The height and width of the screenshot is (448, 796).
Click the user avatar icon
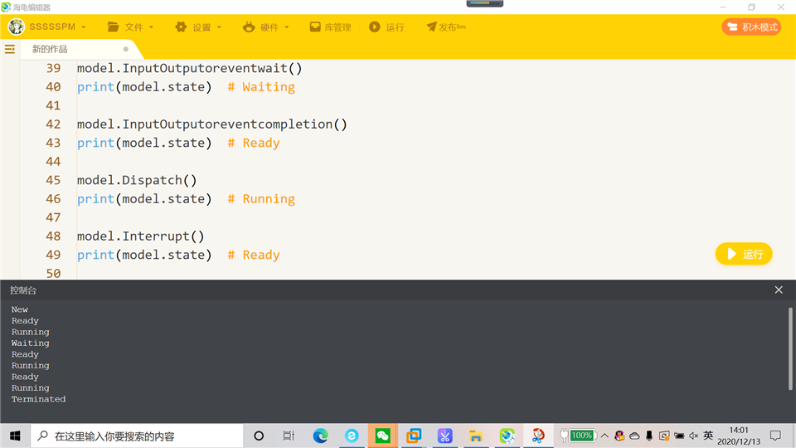tap(17, 27)
